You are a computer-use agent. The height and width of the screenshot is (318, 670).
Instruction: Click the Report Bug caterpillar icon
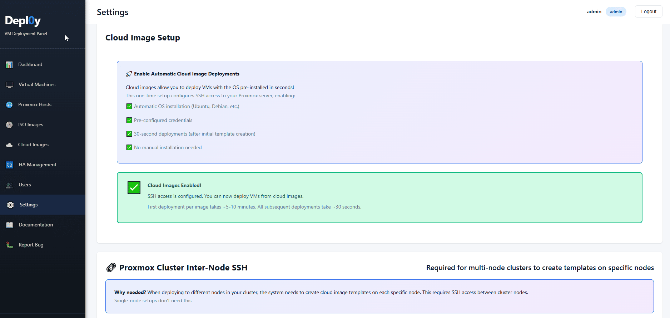pos(10,245)
